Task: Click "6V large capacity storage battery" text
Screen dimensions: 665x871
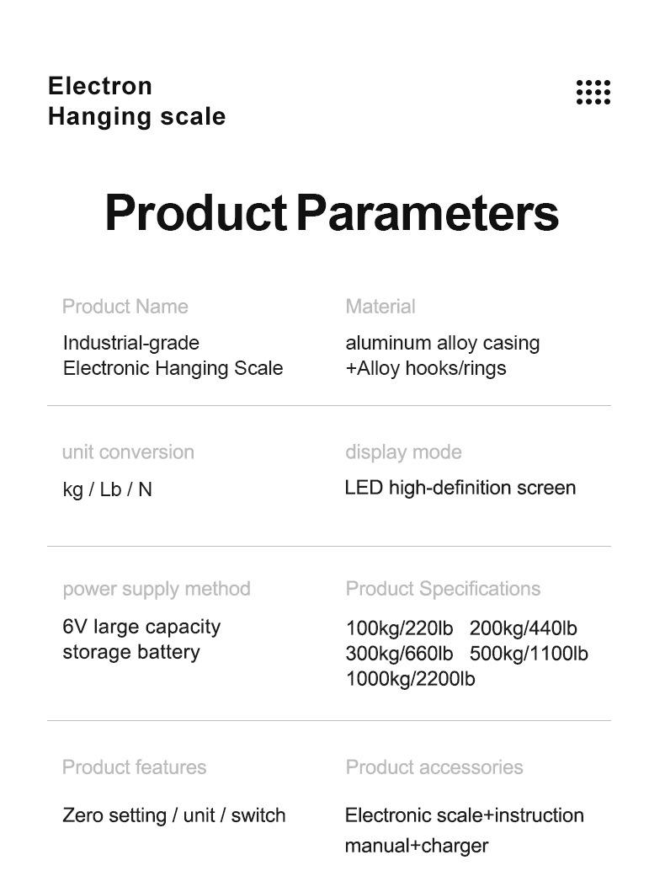Action: pos(141,639)
